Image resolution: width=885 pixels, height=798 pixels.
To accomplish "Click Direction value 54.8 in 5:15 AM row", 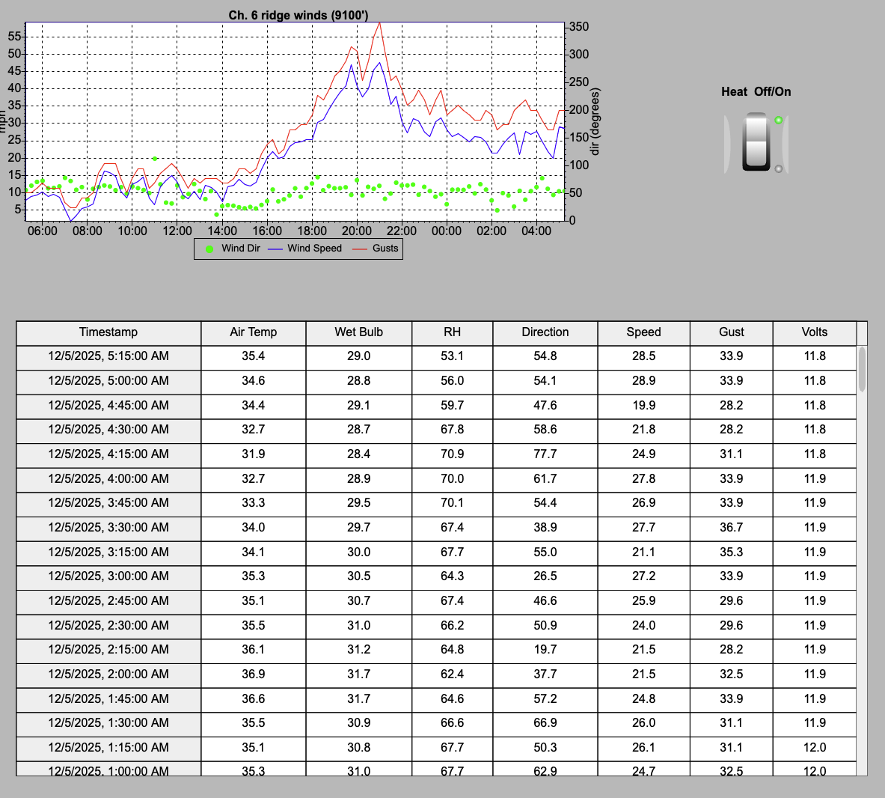I will click(545, 356).
